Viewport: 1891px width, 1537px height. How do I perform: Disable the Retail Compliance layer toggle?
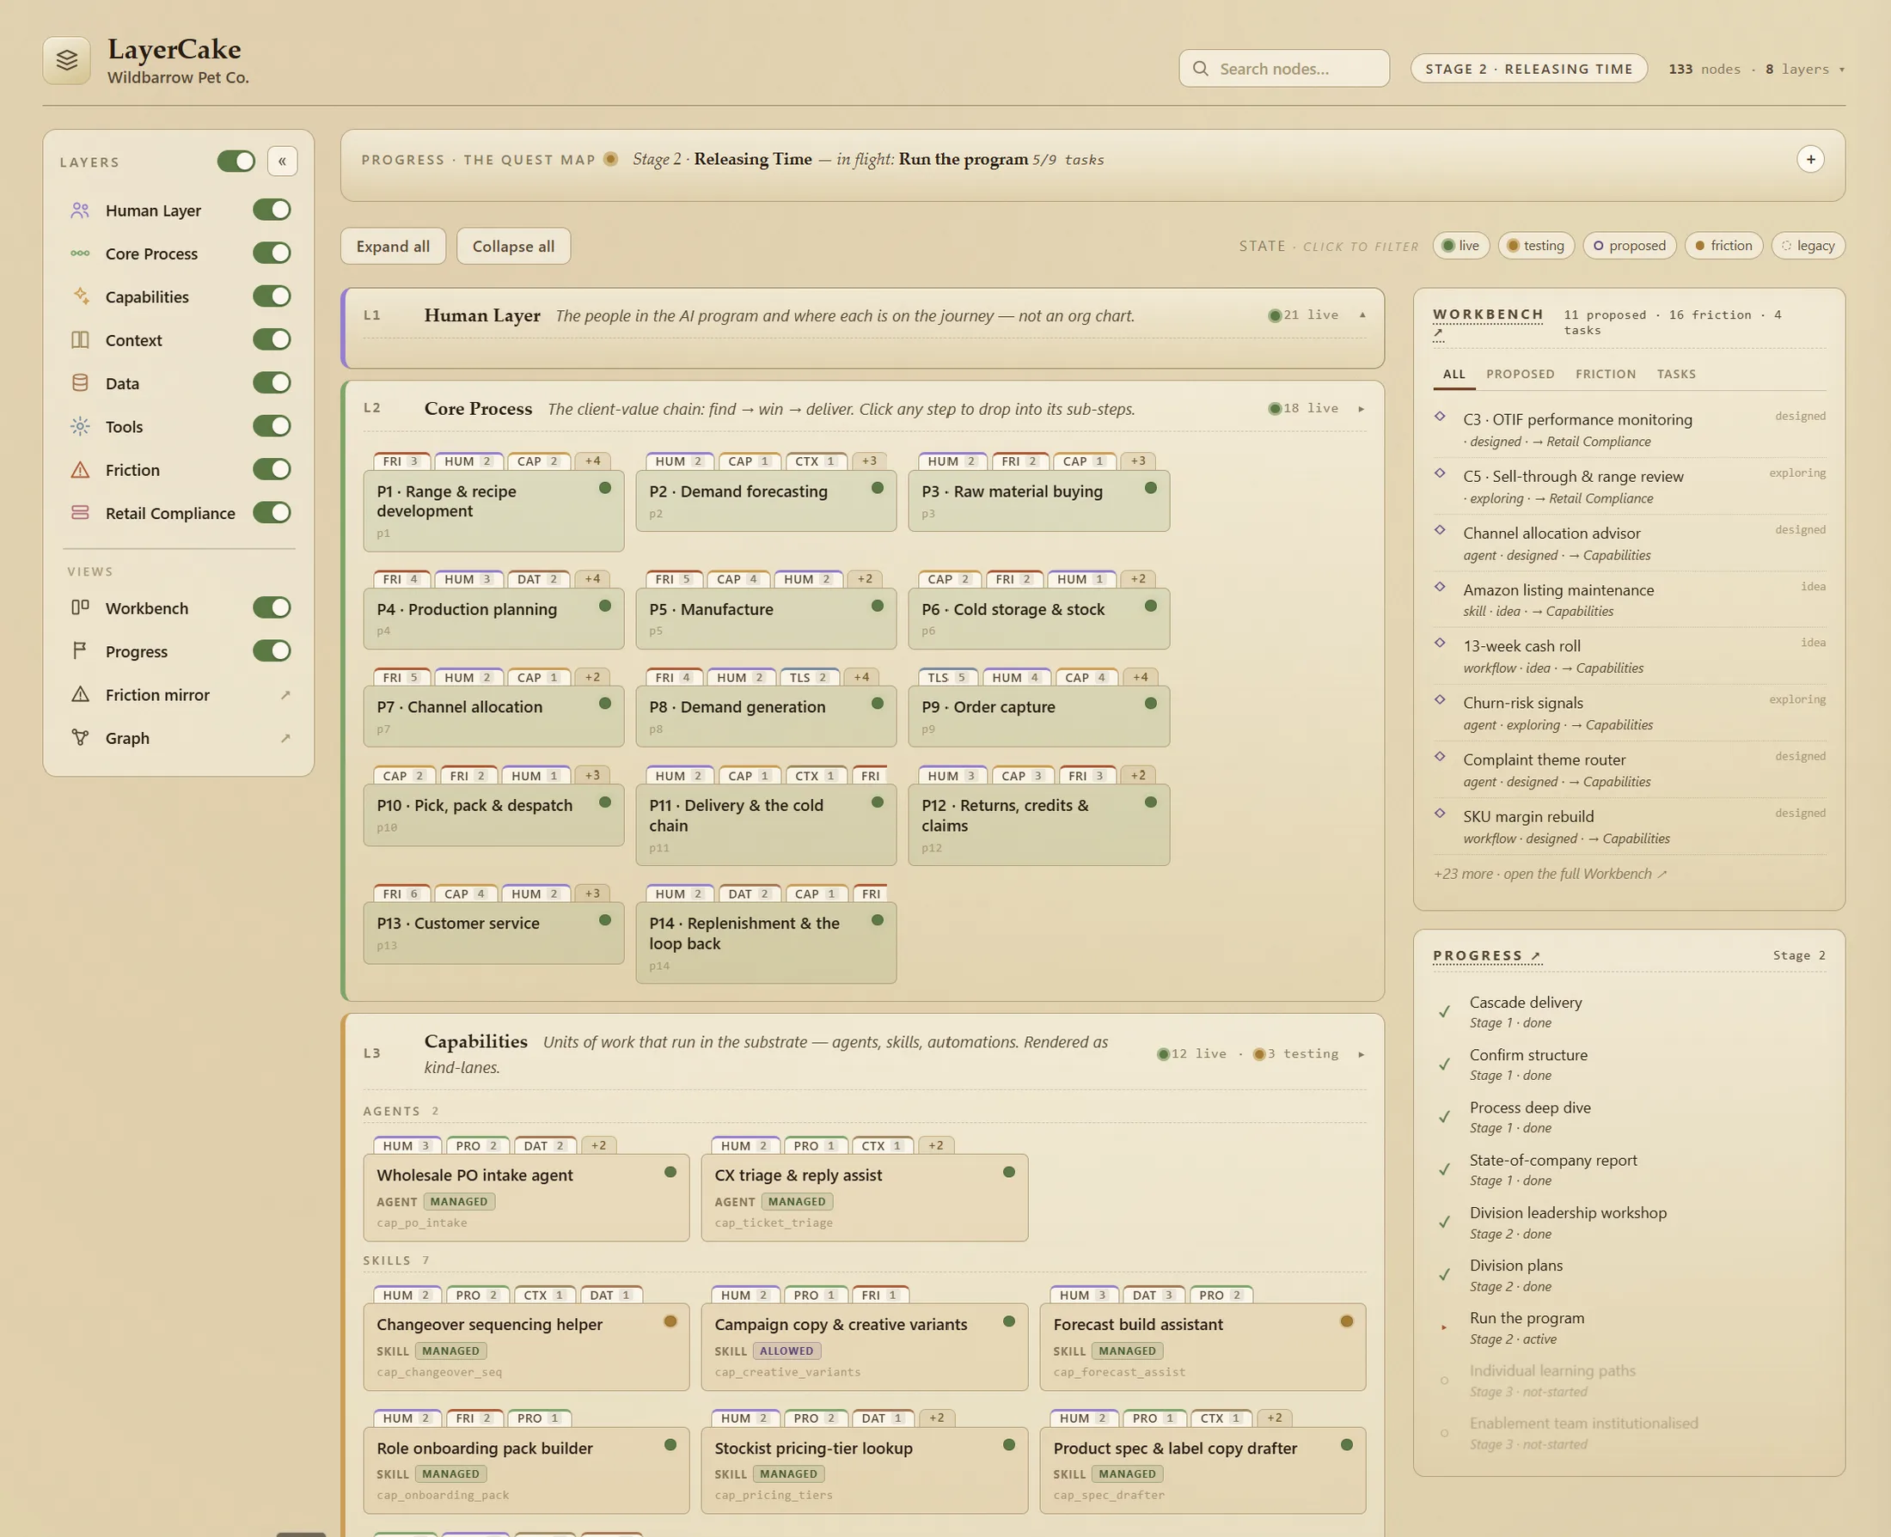point(272,513)
